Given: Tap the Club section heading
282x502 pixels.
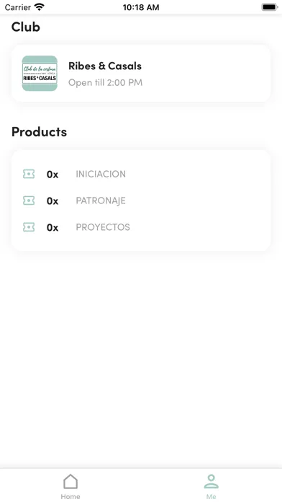Looking at the screenshot, I should [26, 27].
